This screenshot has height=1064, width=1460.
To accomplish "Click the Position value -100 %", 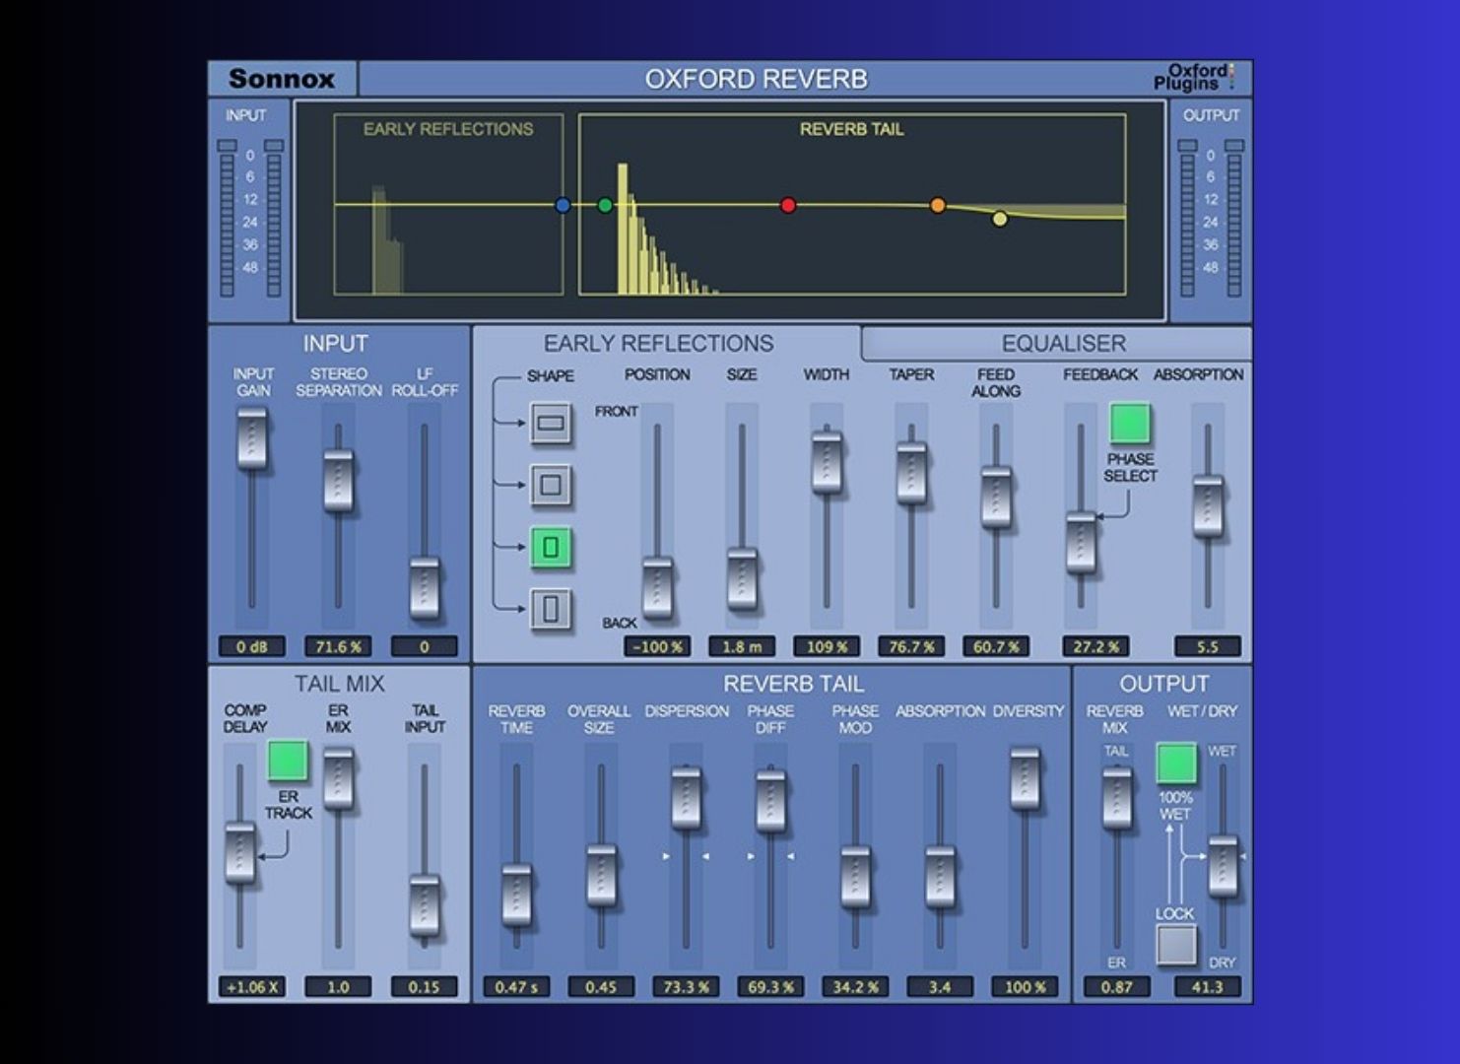I will [x=657, y=647].
